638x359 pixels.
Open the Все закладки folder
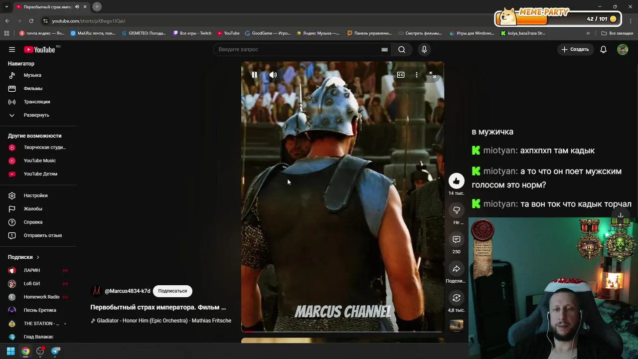click(x=617, y=33)
